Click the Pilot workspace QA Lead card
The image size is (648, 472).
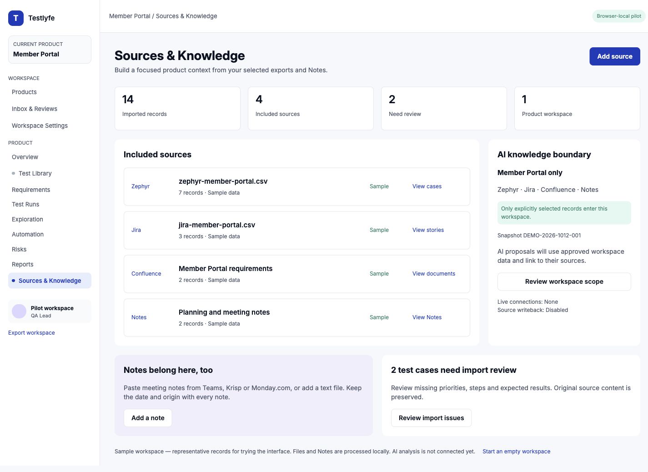(x=50, y=311)
